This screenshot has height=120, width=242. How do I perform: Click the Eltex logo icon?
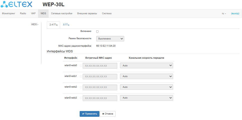click(6, 4)
